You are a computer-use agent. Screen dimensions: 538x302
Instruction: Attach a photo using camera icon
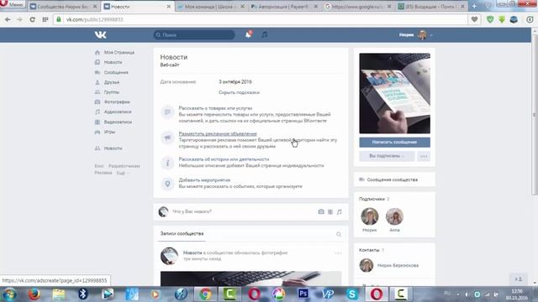coord(321,211)
